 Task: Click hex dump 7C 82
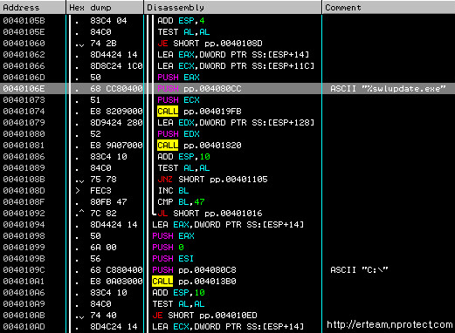(103, 214)
